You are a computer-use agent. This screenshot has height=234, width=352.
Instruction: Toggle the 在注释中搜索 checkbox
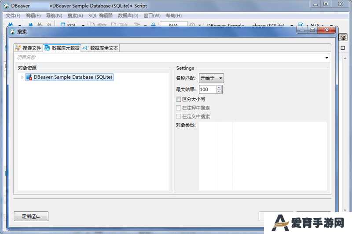(179, 108)
